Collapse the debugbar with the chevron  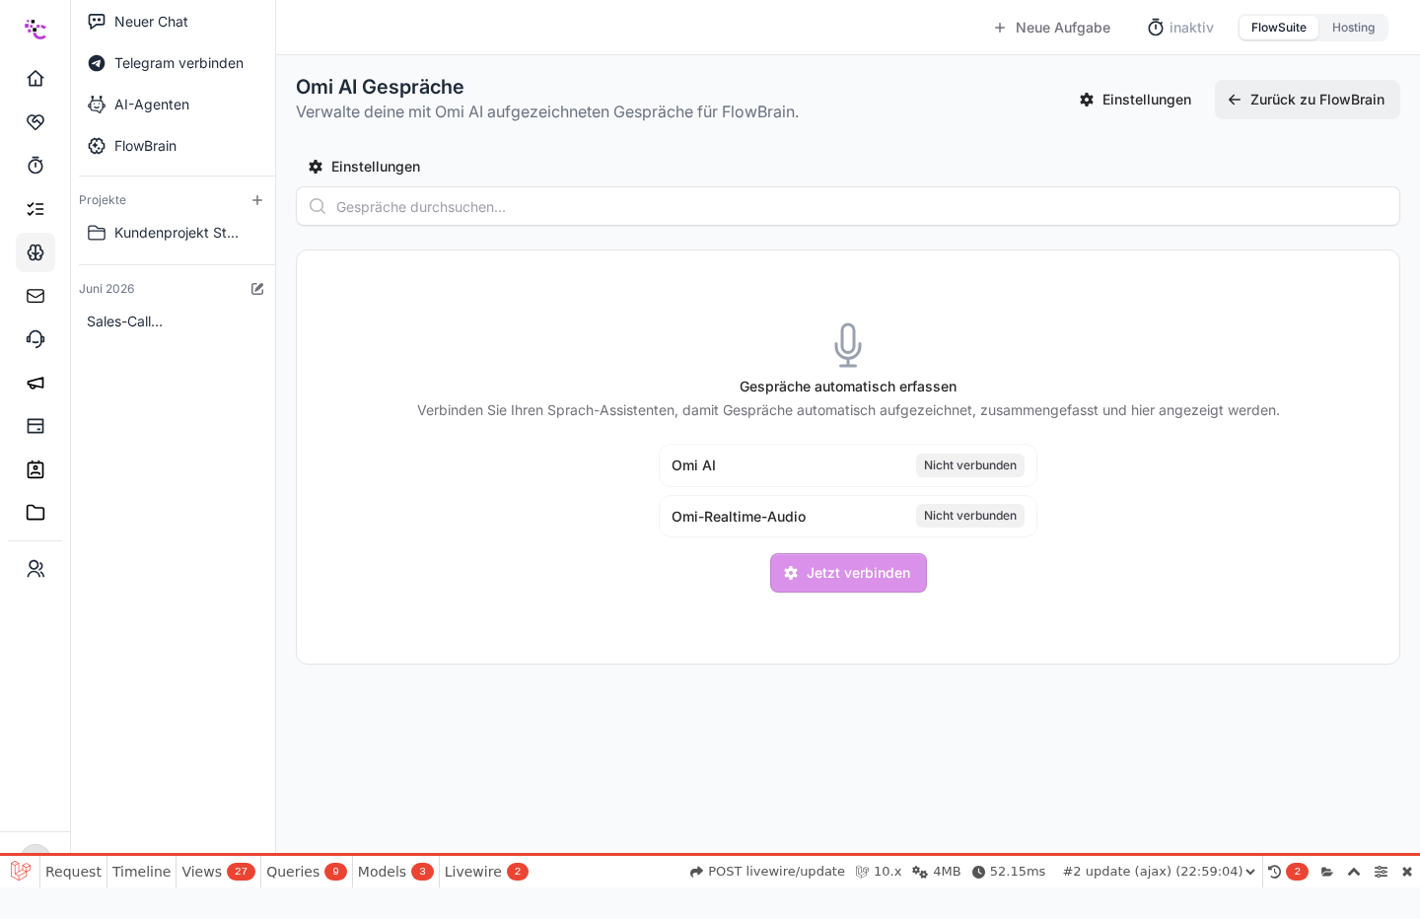1354,872
